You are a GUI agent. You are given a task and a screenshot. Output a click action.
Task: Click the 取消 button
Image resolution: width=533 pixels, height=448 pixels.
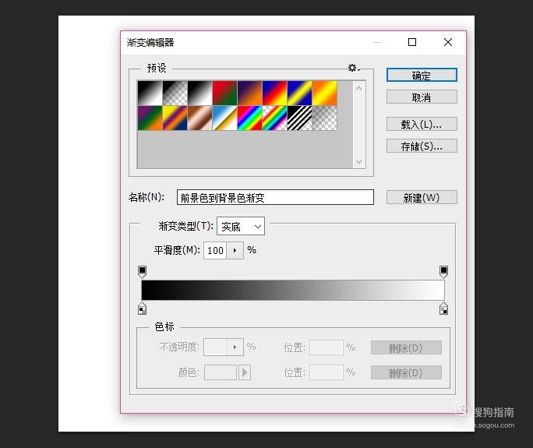point(422,97)
